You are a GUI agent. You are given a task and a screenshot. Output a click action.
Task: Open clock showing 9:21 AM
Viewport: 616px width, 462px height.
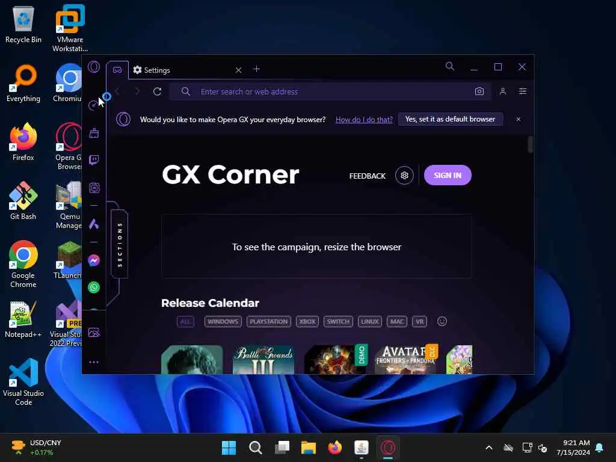(573, 448)
